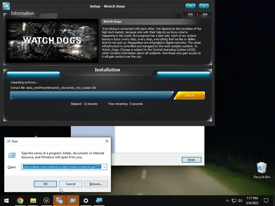Viewport: 275px width, 206px height.
Task: Click OK in the Run dialog
Action: (45, 184)
